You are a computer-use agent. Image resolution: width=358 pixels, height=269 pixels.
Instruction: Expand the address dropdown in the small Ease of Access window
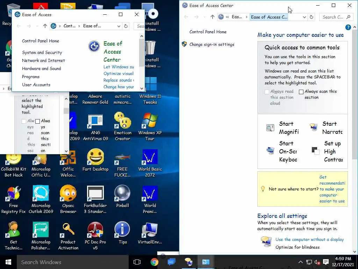(x=119, y=26)
